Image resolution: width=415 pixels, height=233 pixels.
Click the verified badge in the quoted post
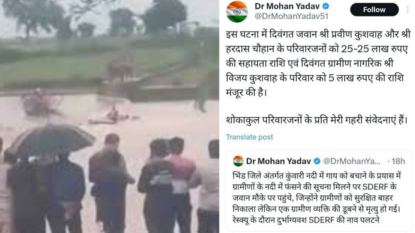(x=317, y=161)
